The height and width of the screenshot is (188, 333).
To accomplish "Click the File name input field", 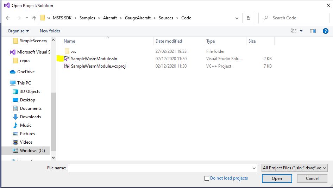I will [162, 168].
